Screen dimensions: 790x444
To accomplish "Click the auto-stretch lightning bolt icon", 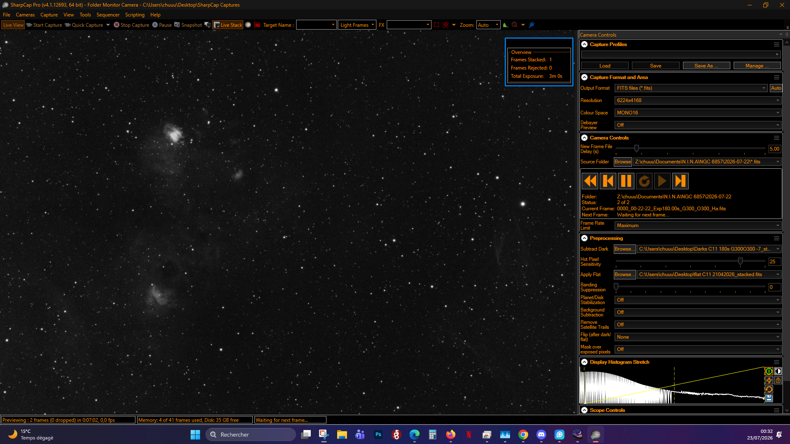I will point(769,380).
